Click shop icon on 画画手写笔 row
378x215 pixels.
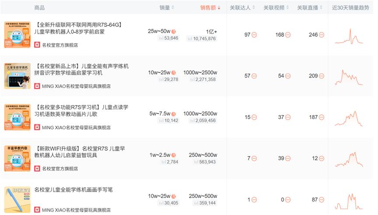coord(37,210)
